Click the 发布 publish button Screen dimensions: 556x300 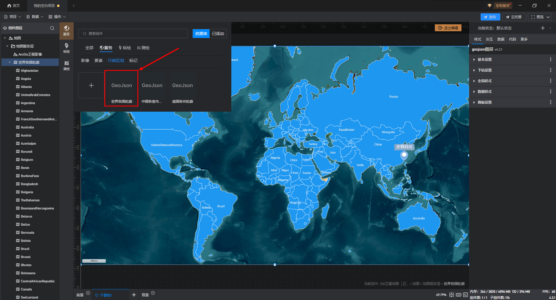click(x=490, y=17)
